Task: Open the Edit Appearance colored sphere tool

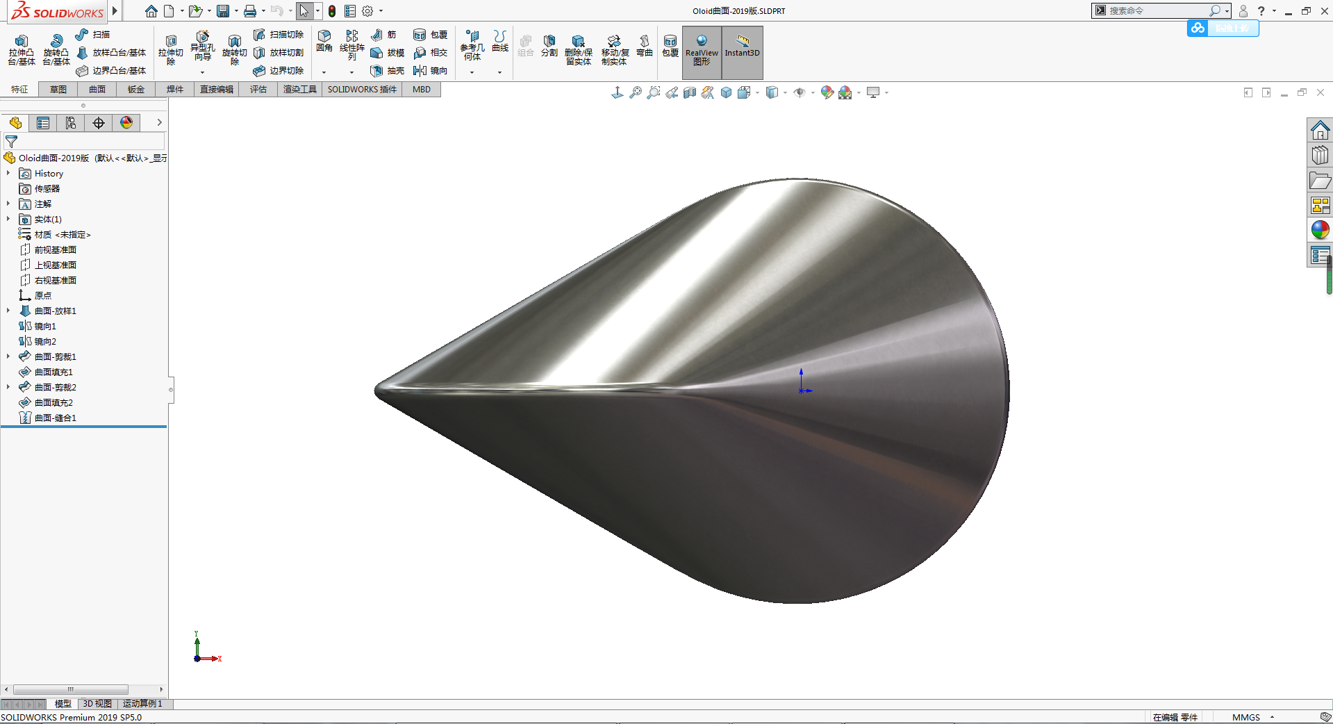Action: coord(826,92)
